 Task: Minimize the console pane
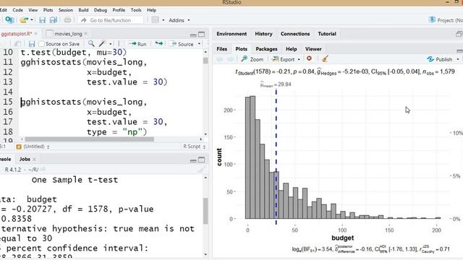(x=193, y=160)
